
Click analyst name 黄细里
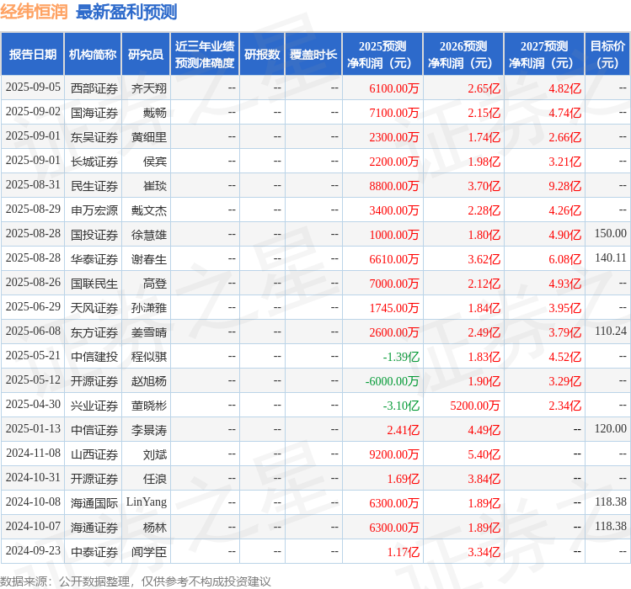click(x=149, y=137)
